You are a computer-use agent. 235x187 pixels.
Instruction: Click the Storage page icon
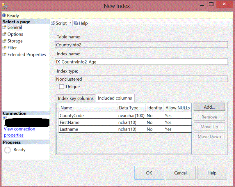pyautogui.click(x=4, y=41)
